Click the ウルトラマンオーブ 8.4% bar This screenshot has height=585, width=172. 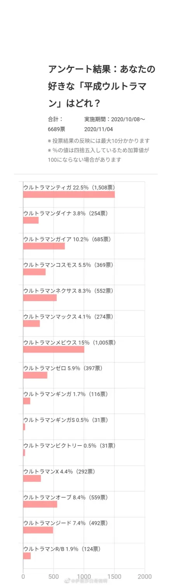(x=40, y=504)
